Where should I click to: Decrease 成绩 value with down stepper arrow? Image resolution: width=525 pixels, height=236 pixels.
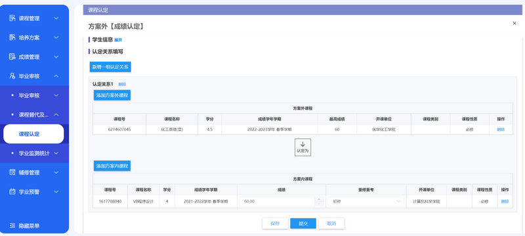[x=319, y=204]
